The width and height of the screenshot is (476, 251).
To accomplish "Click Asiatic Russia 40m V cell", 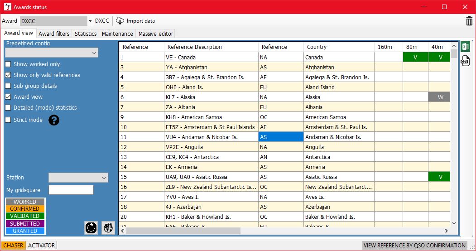I will tap(439, 177).
